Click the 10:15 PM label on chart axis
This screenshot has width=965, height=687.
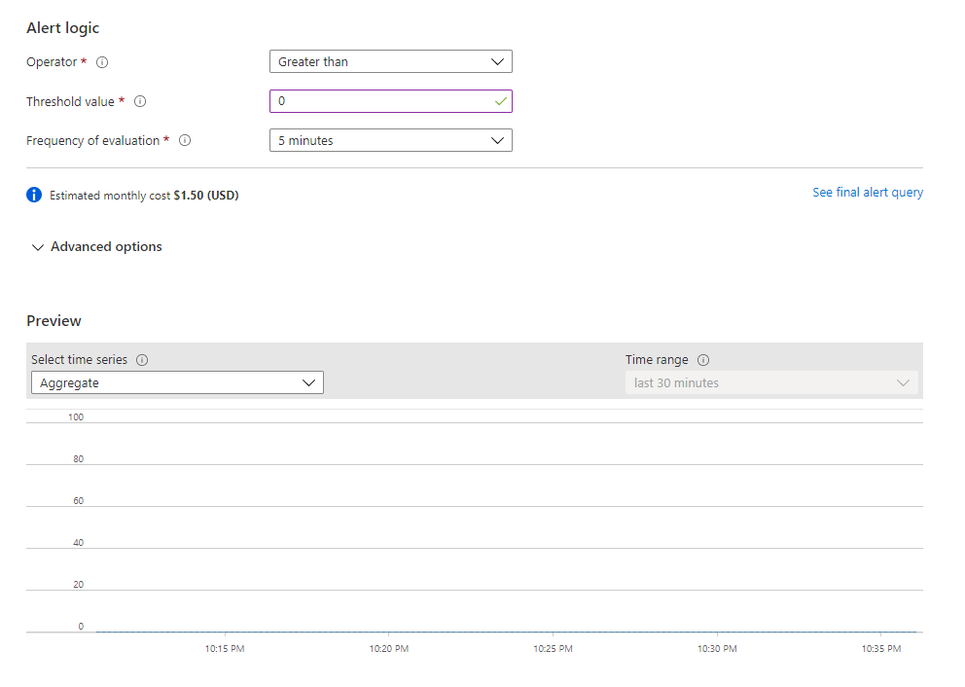225,649
